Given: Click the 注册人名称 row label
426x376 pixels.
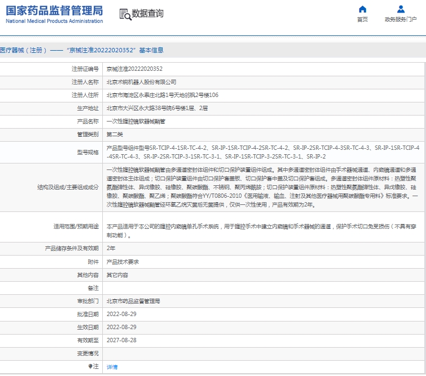Looking at the screenshot, I should point(85,82).
